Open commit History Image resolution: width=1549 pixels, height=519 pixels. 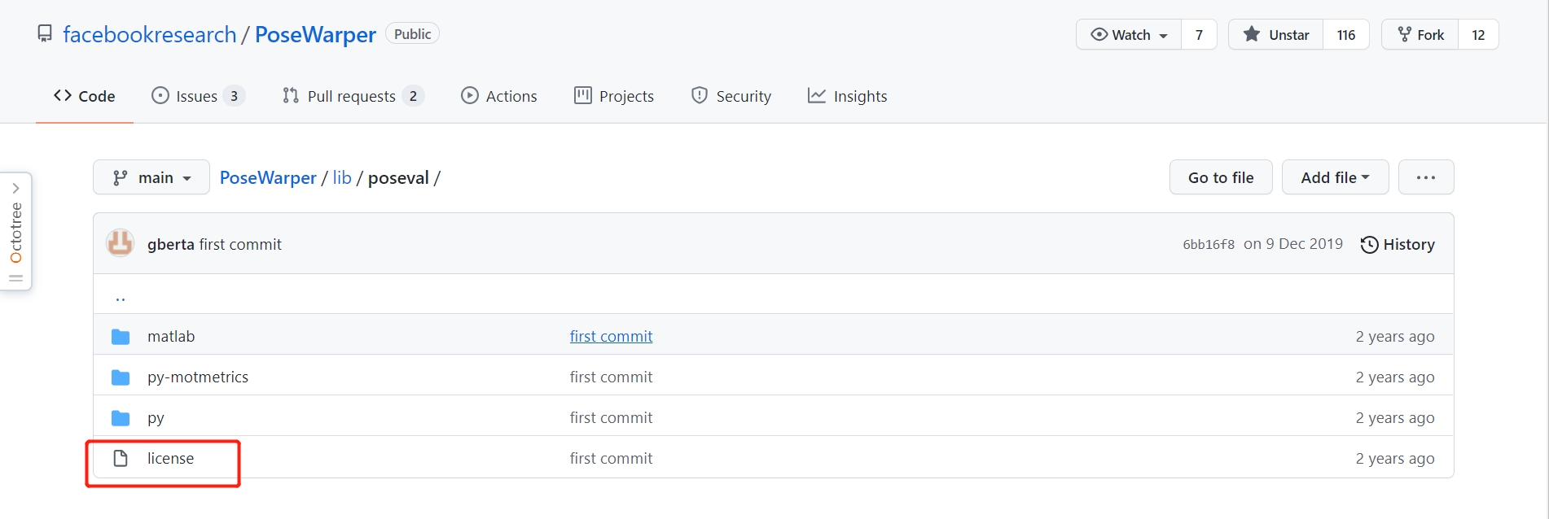(1398, 245)
